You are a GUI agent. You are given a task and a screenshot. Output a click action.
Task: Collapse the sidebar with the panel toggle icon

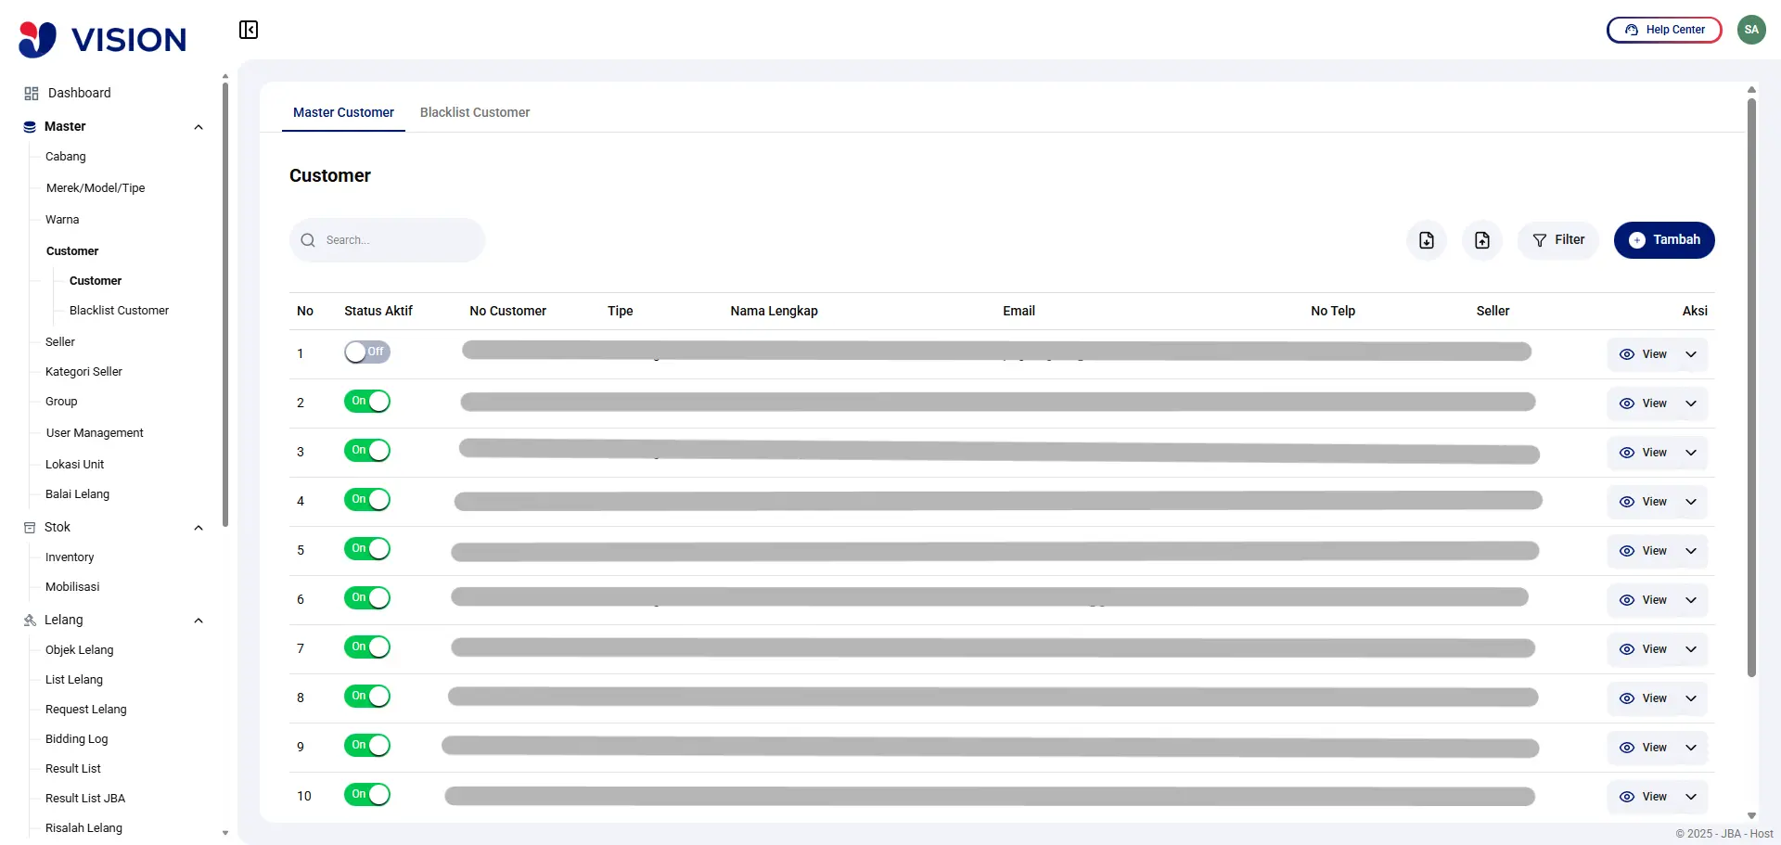[248, 30]
